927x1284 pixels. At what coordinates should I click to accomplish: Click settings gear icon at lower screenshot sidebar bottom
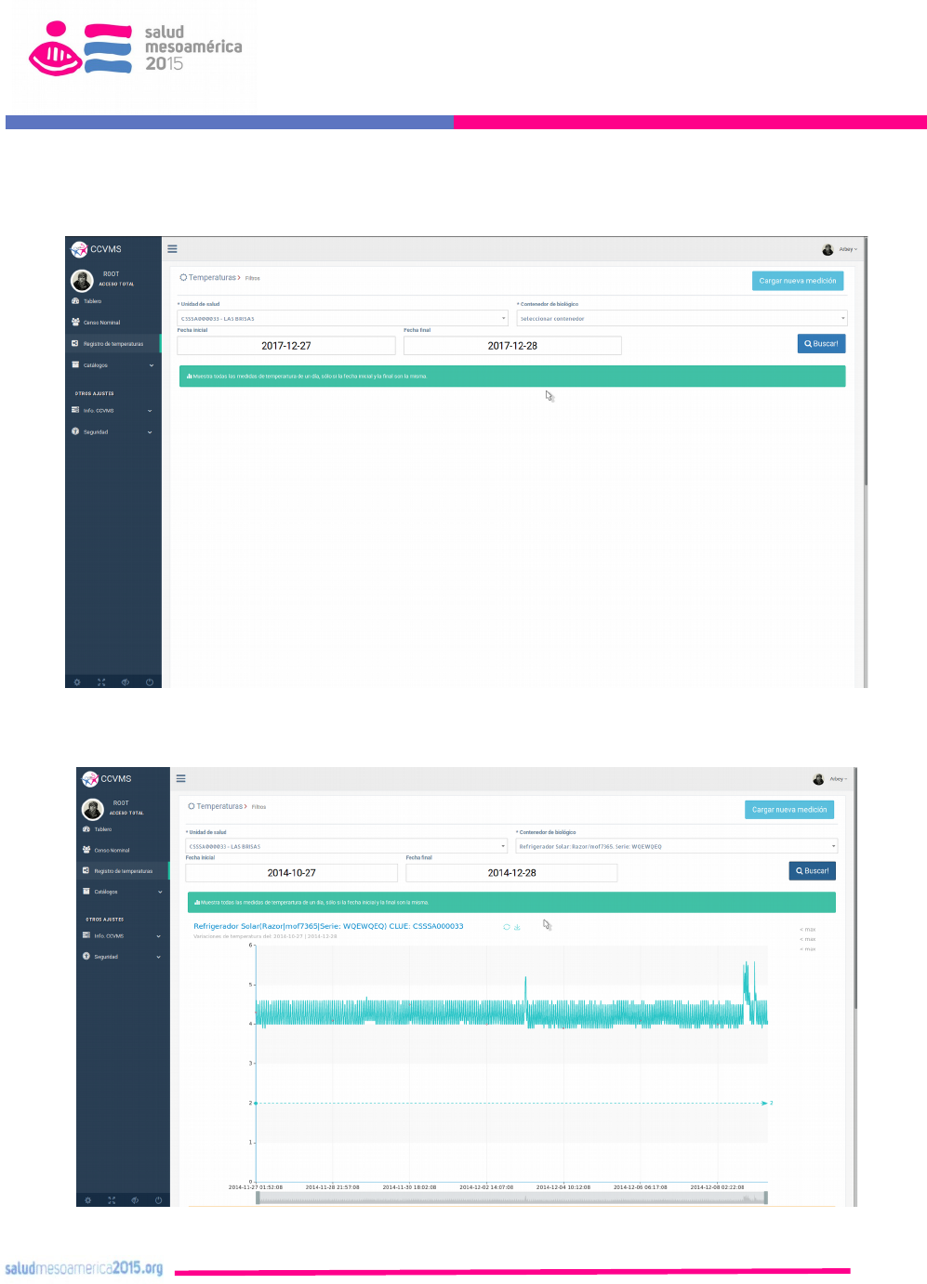(x=88, y=1200)
